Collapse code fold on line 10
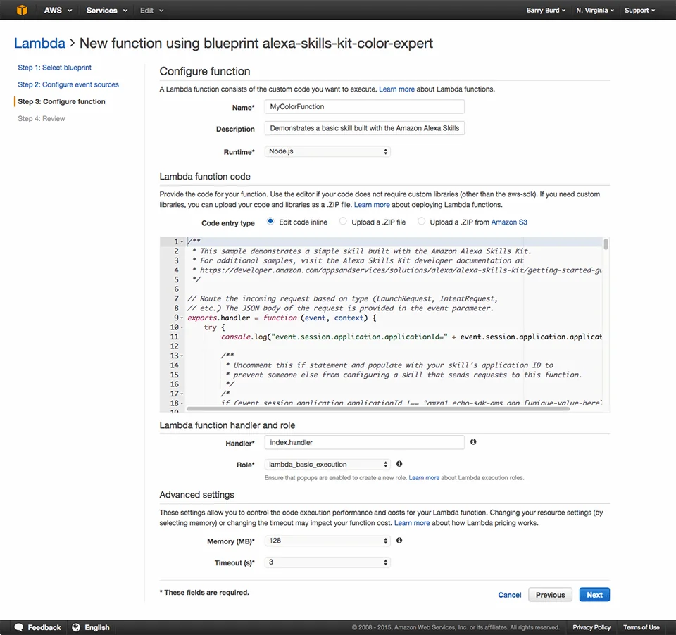676x635 pixels. pyautogui.click(x=182, y=327)
